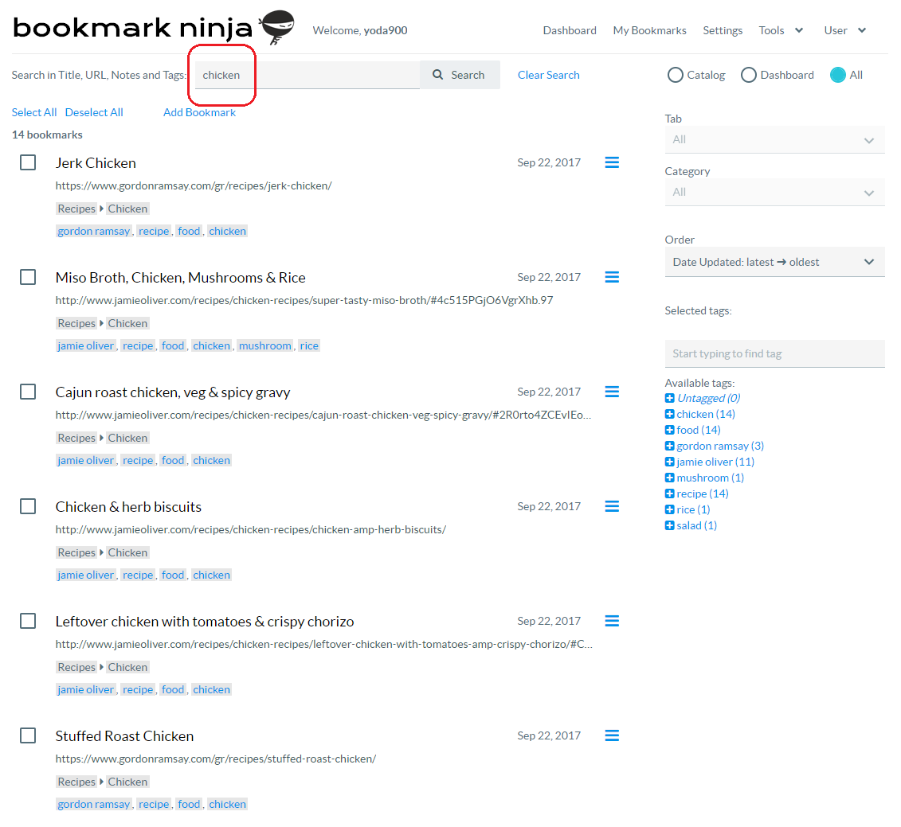This screenshot has height=827, width=901.
Task: Open the options menu for Jerk Chicken bookmark
Action: coord(612,162)
